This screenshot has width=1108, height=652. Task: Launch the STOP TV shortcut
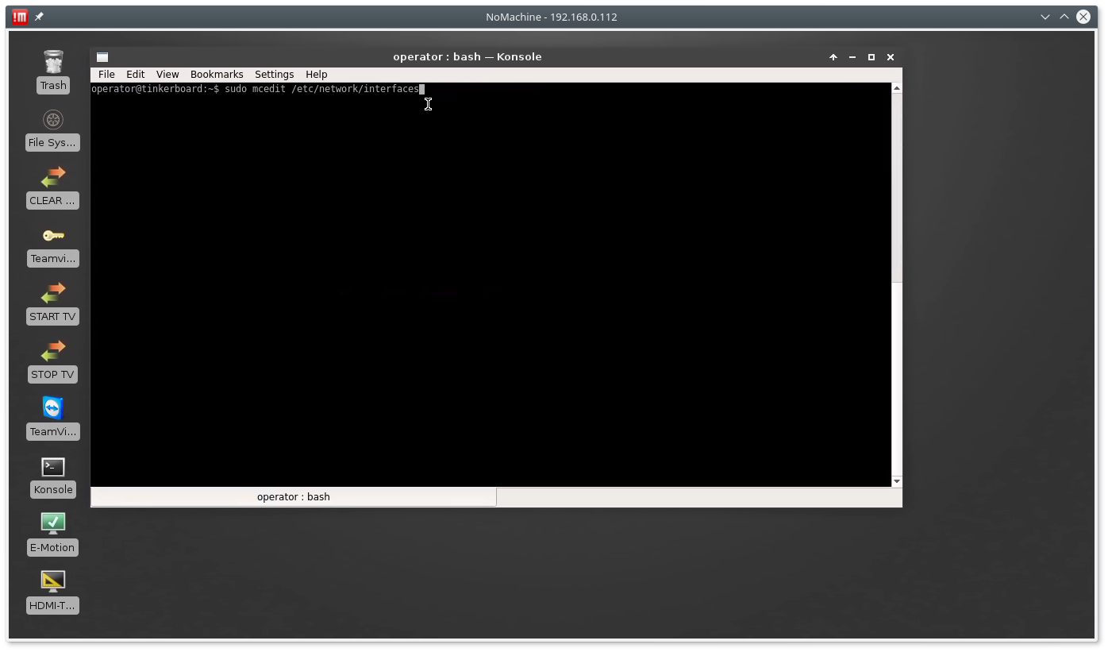pos(53,352)
